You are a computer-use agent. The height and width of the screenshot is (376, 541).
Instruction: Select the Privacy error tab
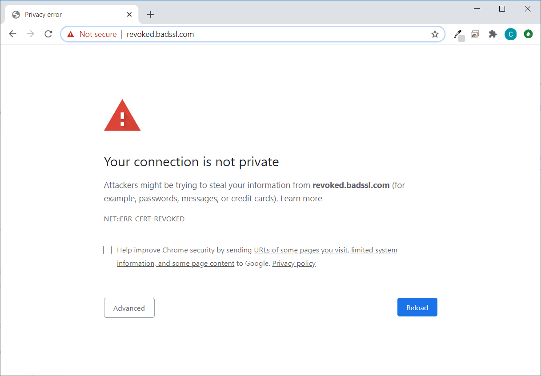point(62,14)
